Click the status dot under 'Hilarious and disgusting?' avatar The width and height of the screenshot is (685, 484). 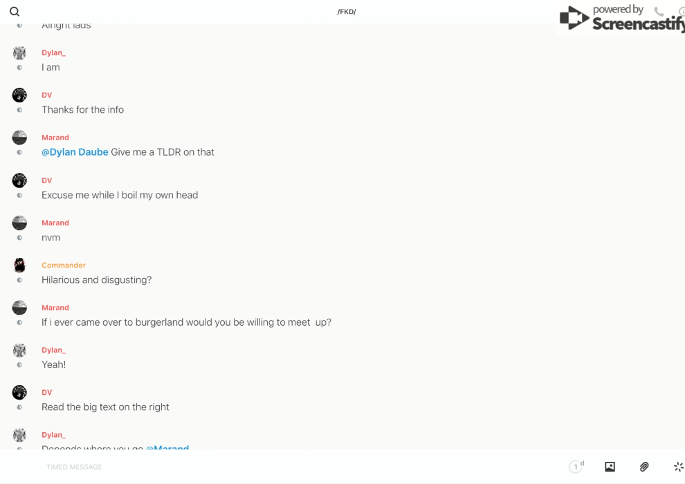(x=19, y=280)
